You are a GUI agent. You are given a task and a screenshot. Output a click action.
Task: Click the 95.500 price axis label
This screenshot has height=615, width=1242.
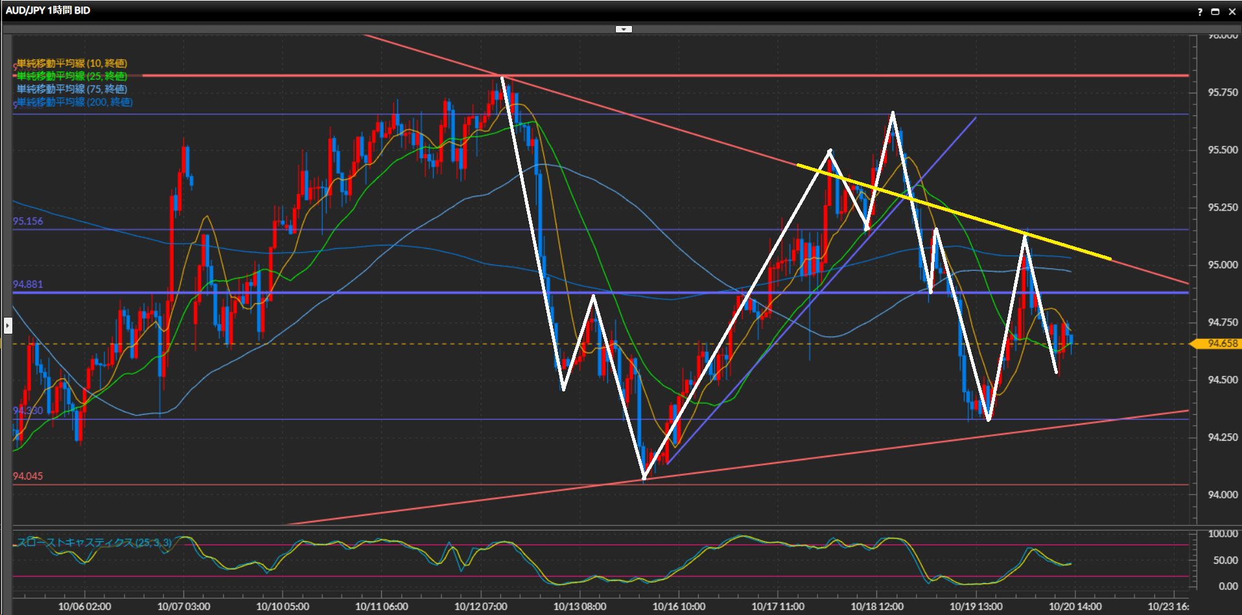1222,150
